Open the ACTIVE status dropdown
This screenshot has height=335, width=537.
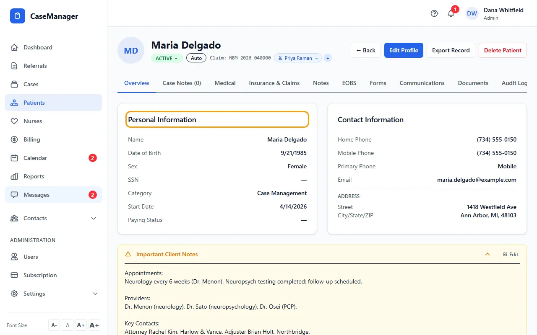tap(167, 58)
